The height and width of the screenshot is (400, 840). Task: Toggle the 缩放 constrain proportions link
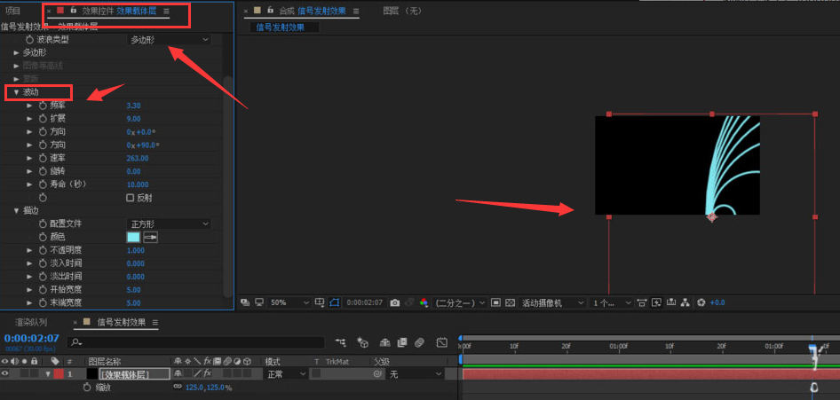tap(177, 388)
